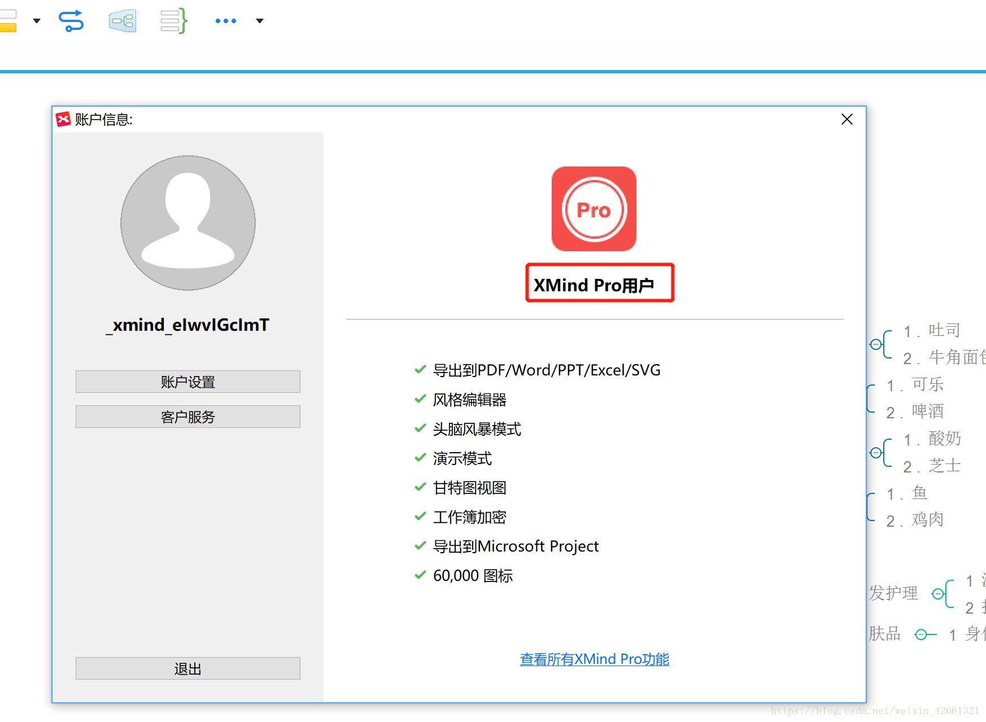Viewport: 986px width, 722px height.
Task: Click the XMind logo in dialog title
Action: pos(63,119)
